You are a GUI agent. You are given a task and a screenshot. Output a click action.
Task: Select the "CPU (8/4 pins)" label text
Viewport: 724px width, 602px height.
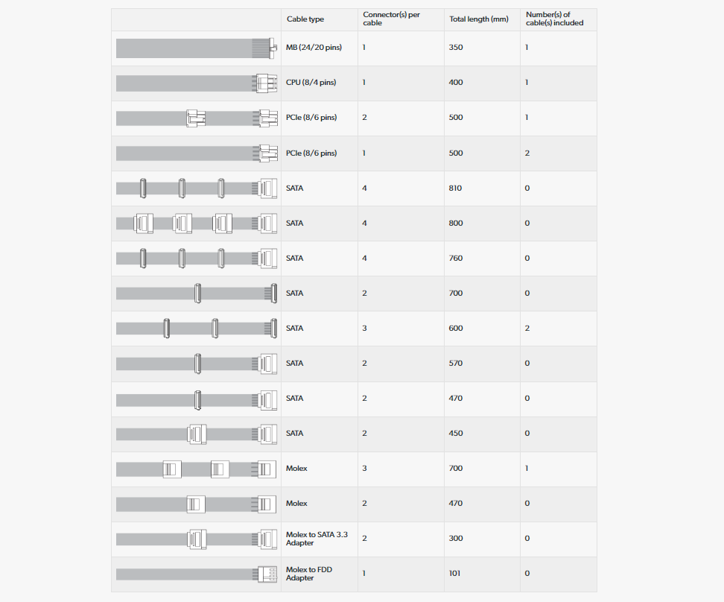coord(311,83)
